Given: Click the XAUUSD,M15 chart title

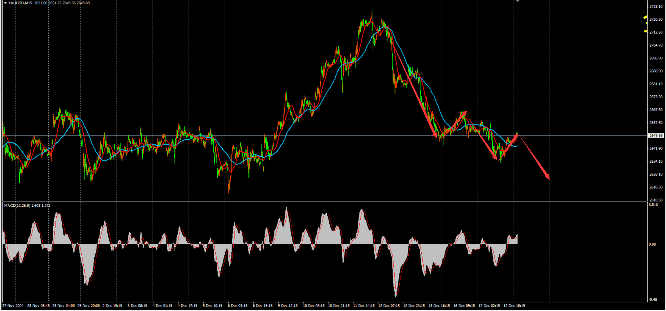Looking at the screenshot, I should pos(20,3).
